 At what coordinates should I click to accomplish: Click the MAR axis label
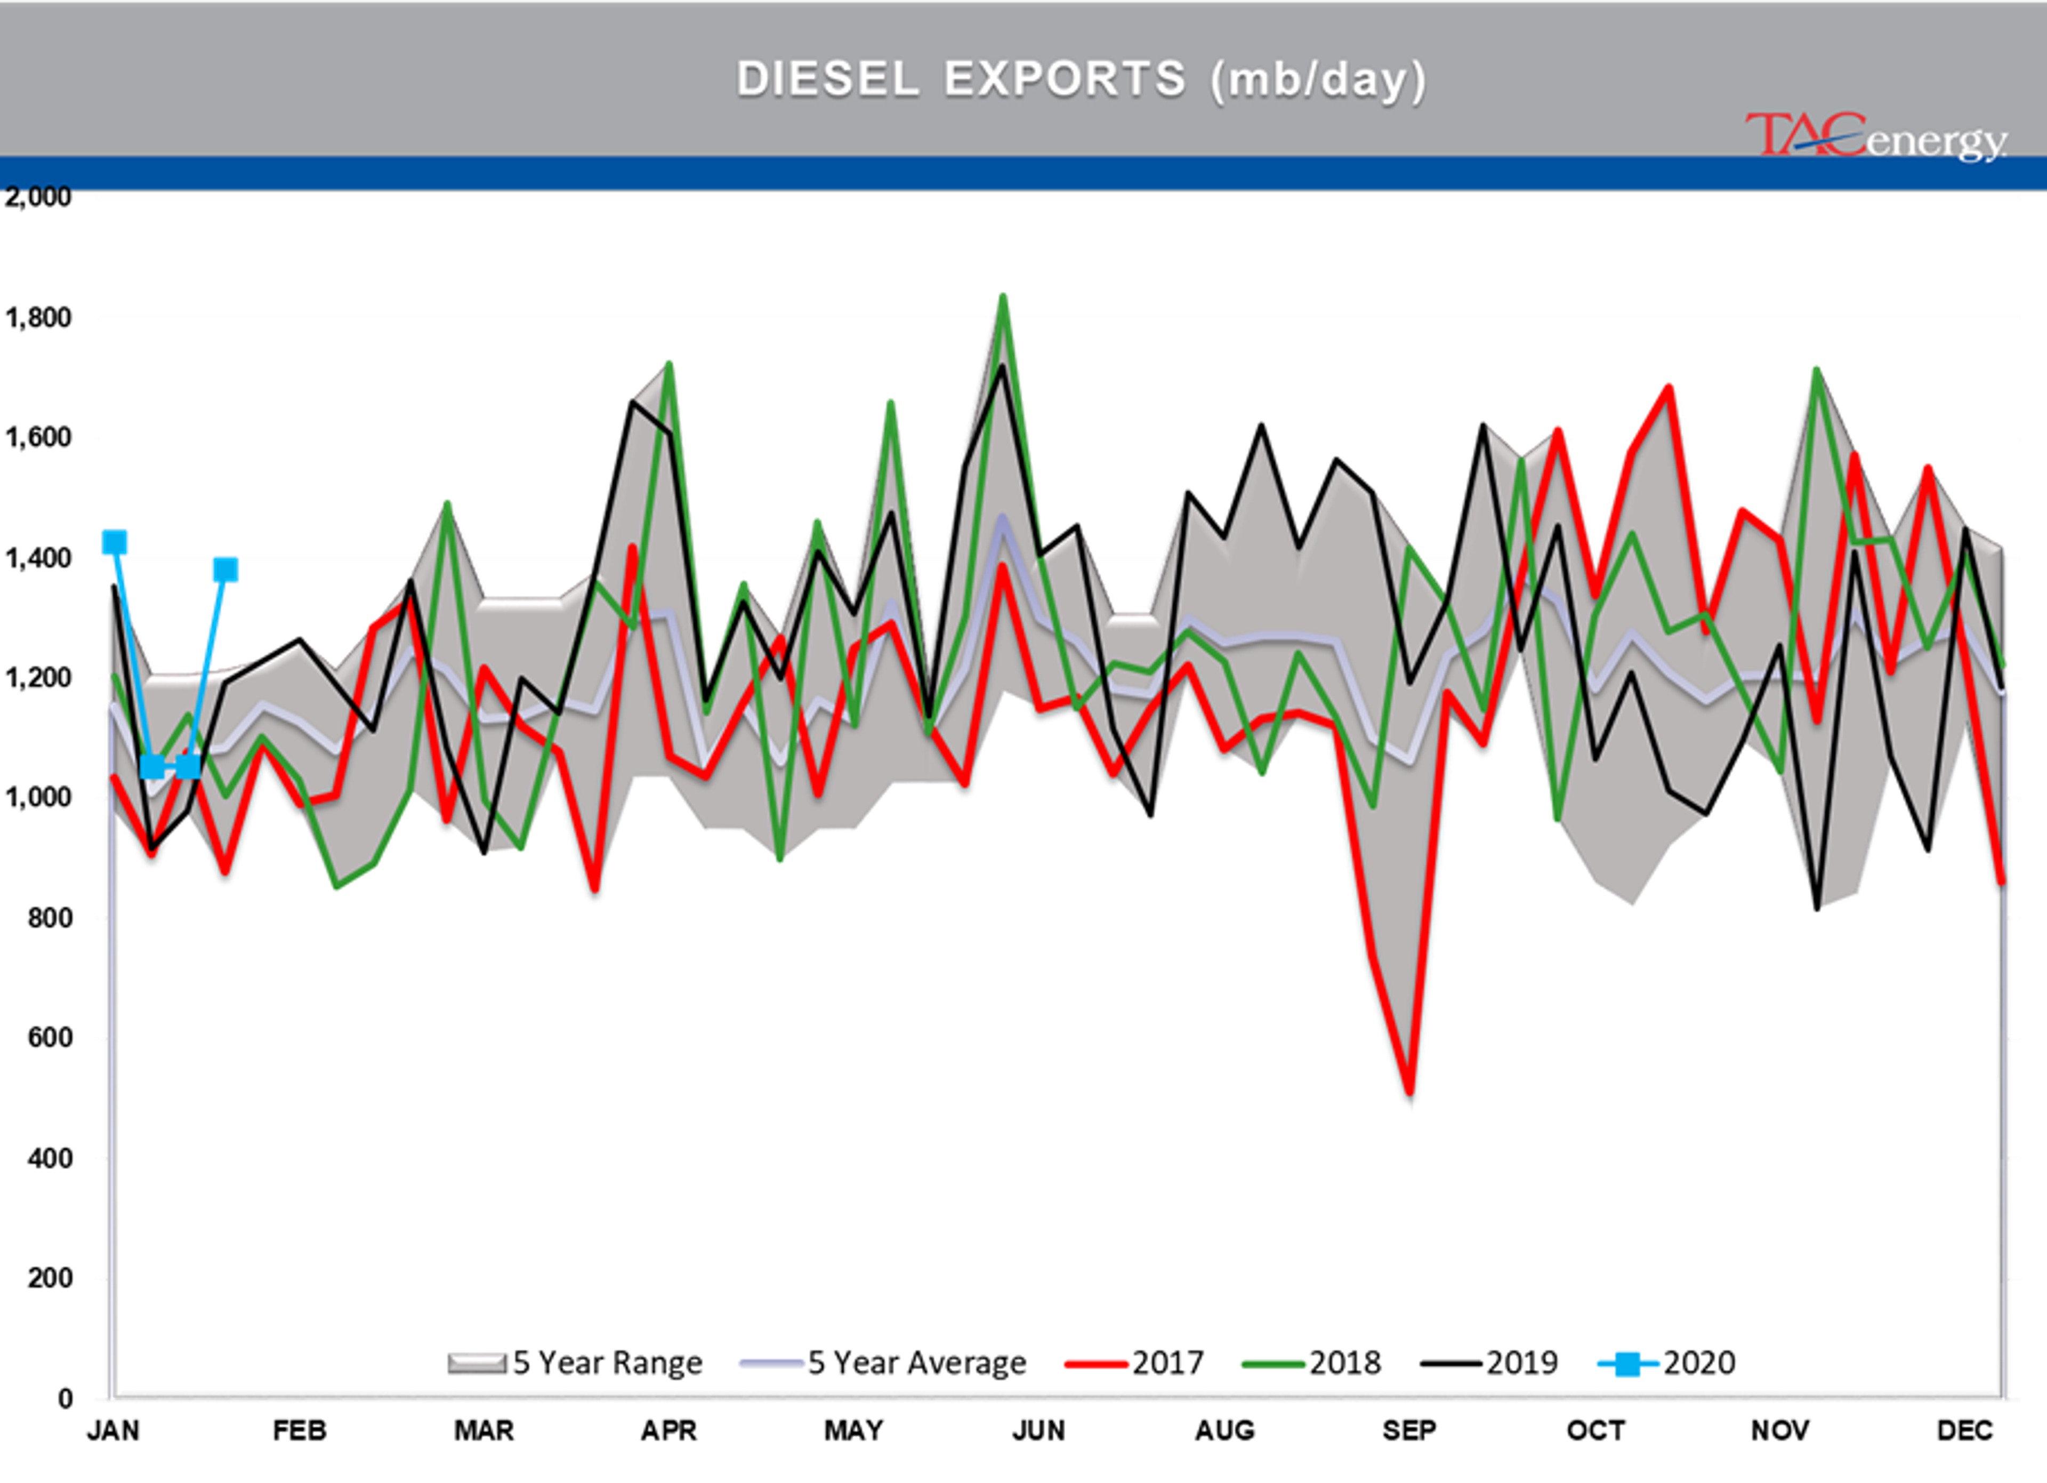pyautogui.click(x=484, y=1431)
